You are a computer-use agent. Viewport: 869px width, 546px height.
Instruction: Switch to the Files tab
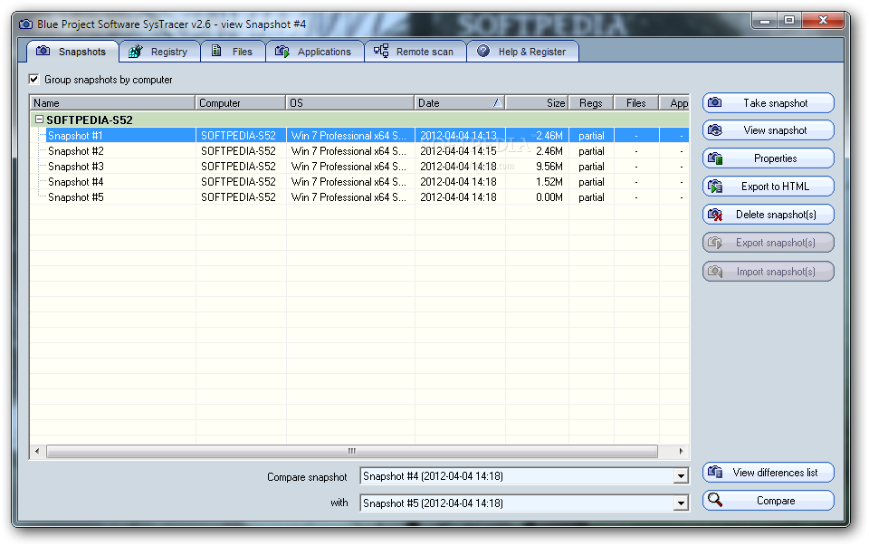(233, 52)
